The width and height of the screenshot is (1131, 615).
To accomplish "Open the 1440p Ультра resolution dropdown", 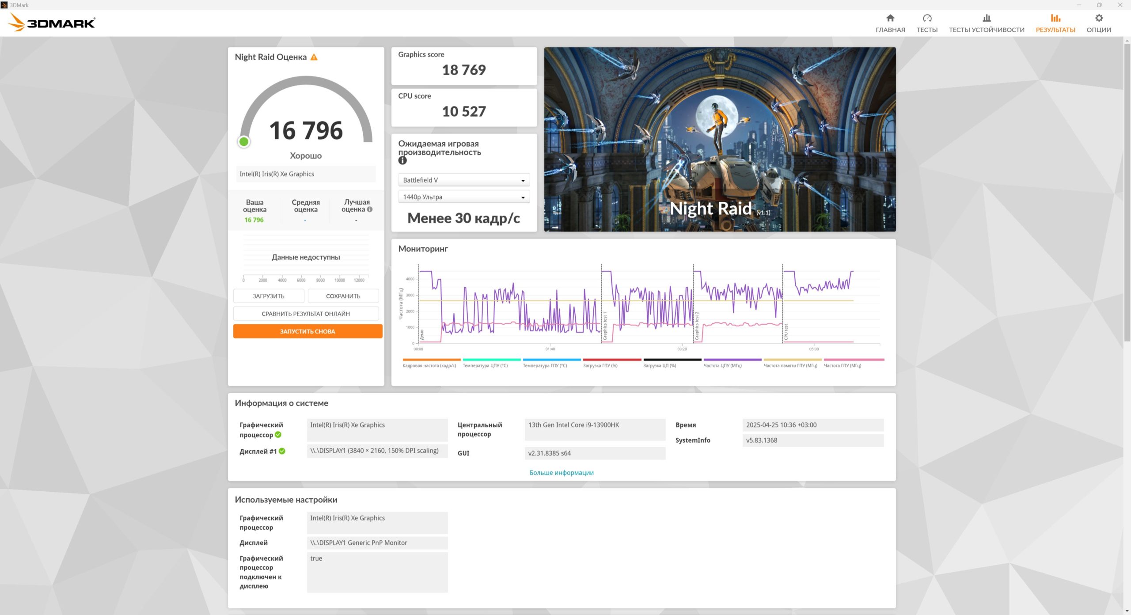I will pyautogui.click(x=463, y=197).
